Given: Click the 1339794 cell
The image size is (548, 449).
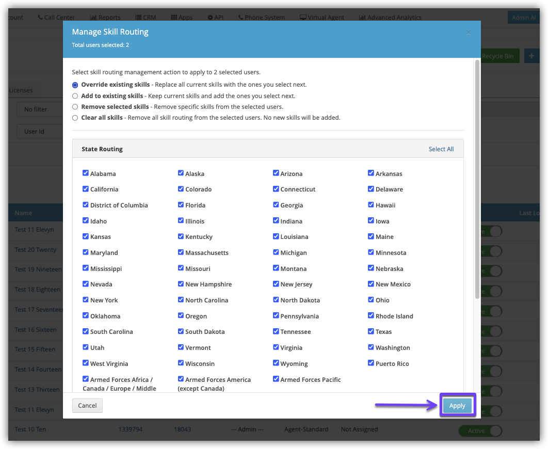Looking at the screenshot, I should 131,429.
